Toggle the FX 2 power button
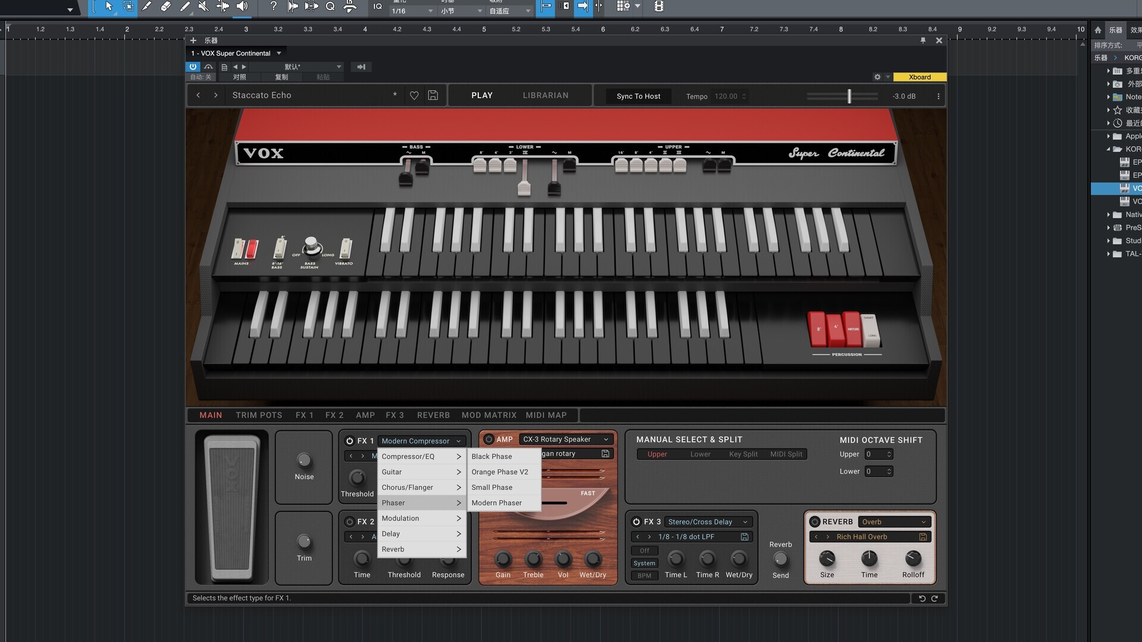The width and height of the screenshot is (1142, 642). click(350, 522)
